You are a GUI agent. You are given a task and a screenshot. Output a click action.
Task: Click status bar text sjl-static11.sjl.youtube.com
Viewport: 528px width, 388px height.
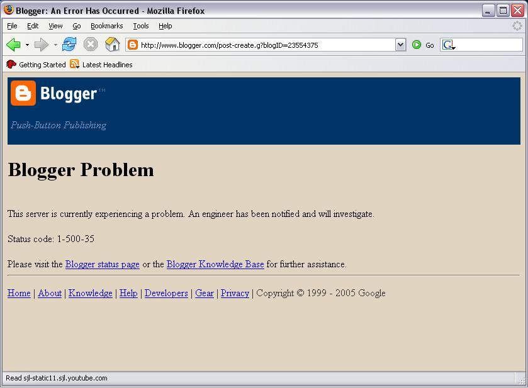click(x=65, y=378)
